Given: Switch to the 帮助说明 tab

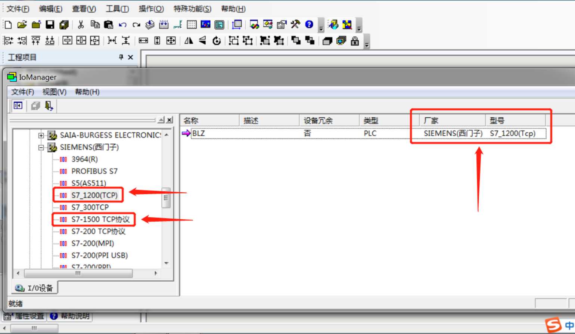Looking at the screenshot, I should tap(70, 316).
